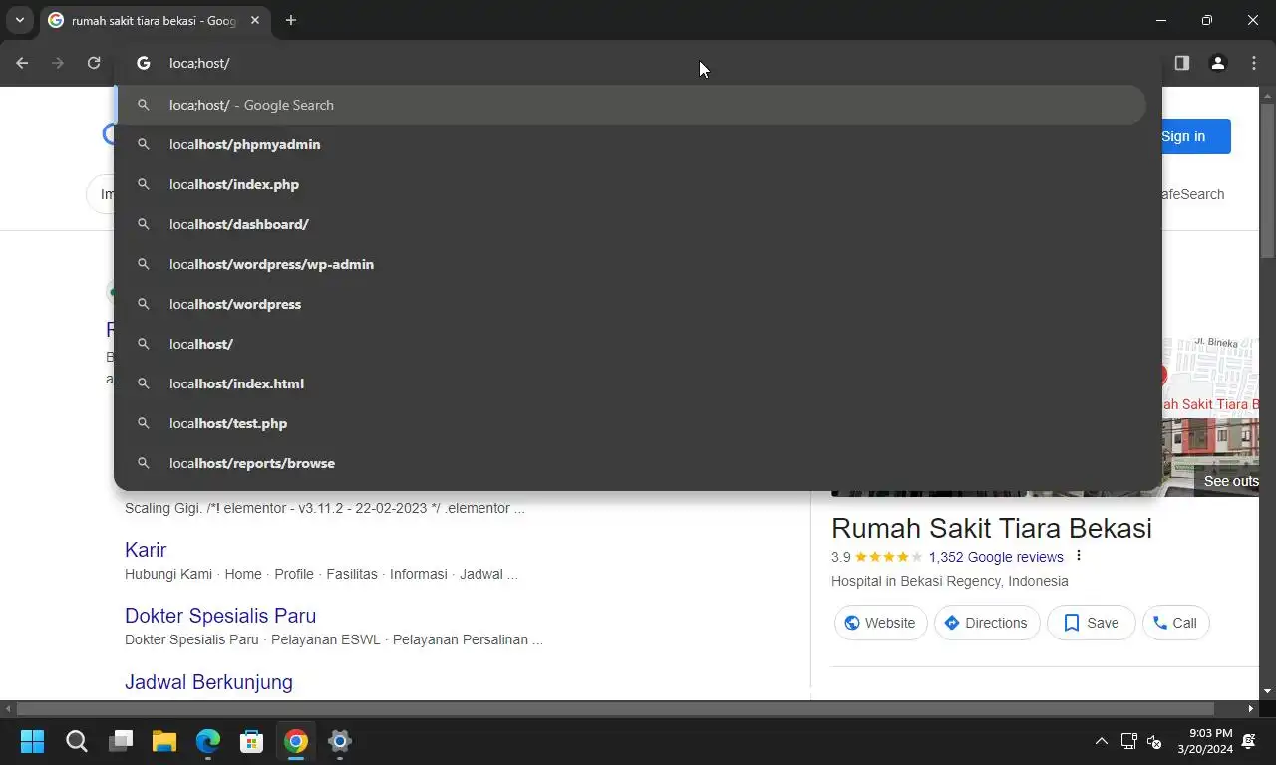Launch Microsoft Edge from the taskbar
This screenshot has height=765, width=1276.
coord(208,741)
